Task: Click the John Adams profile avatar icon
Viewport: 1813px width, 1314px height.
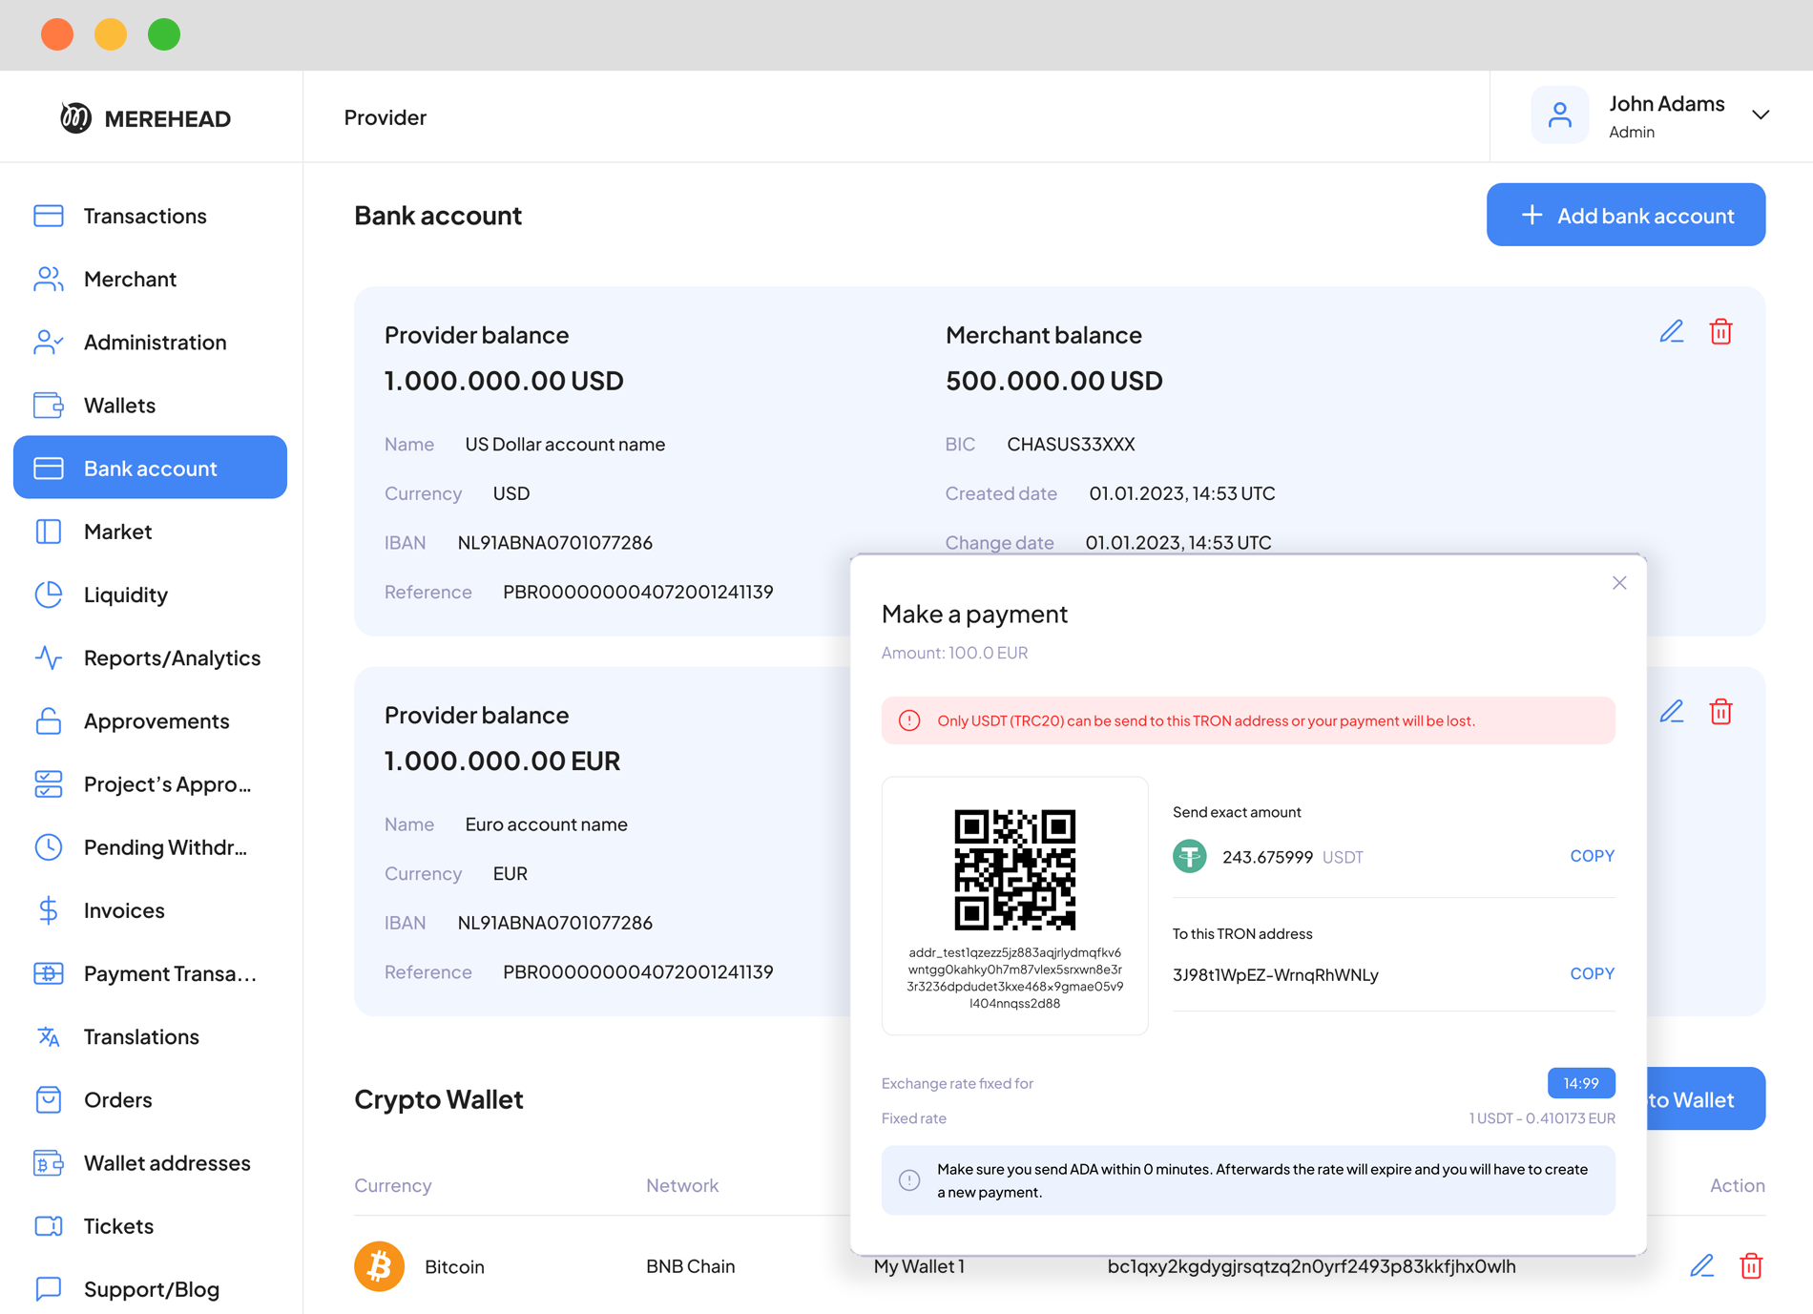Action: (1559, 115)
